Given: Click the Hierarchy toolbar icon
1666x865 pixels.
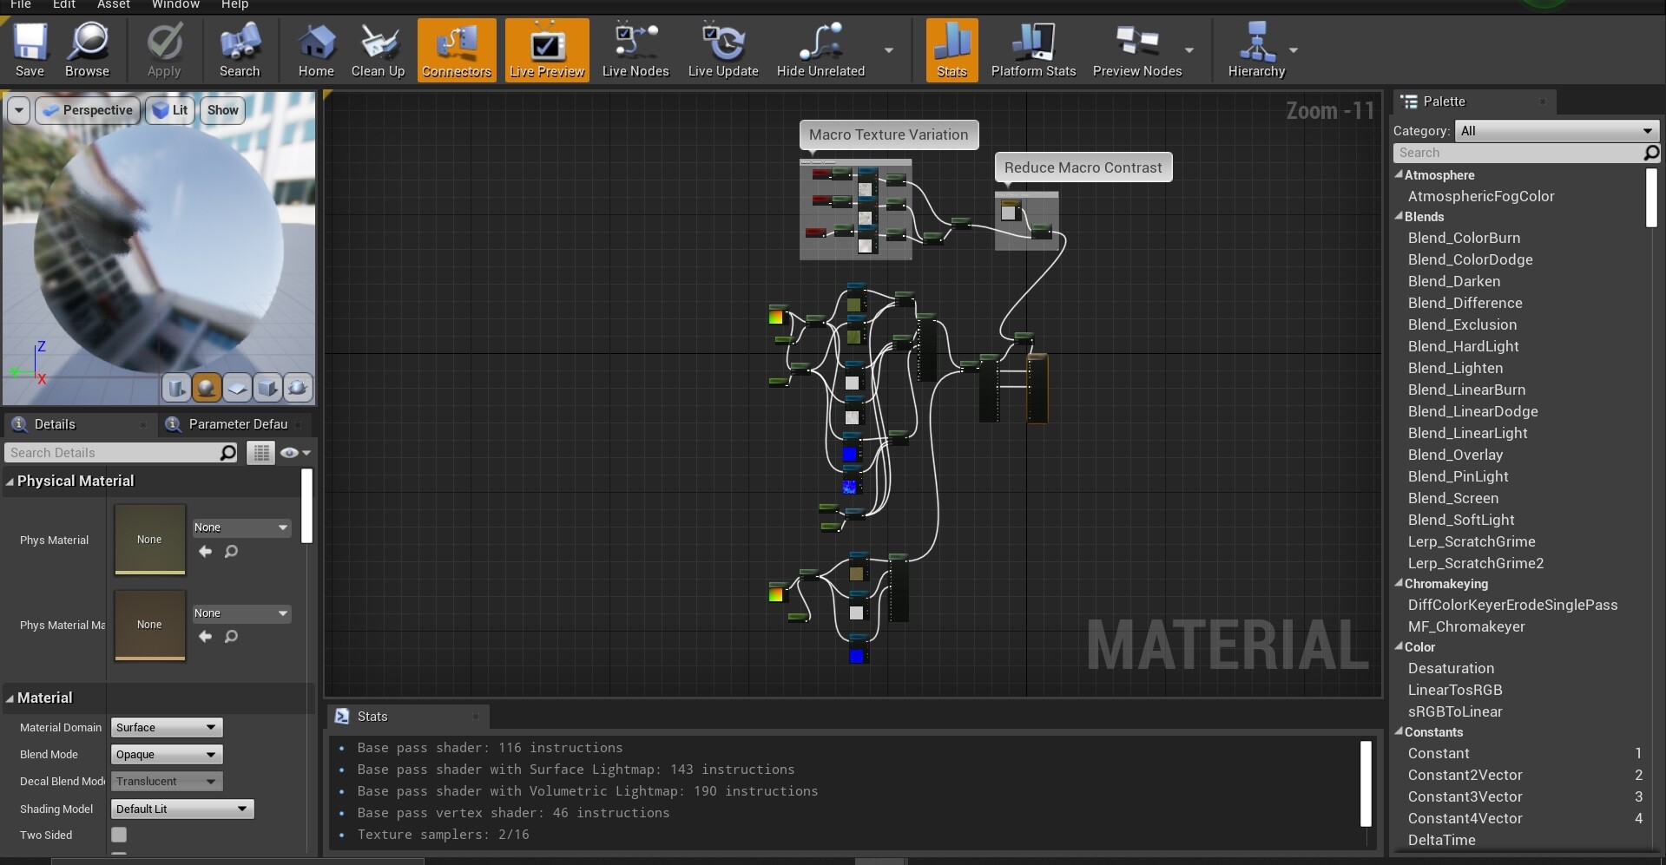Looking at the screenshot, I should click(x=1255, y=50).
